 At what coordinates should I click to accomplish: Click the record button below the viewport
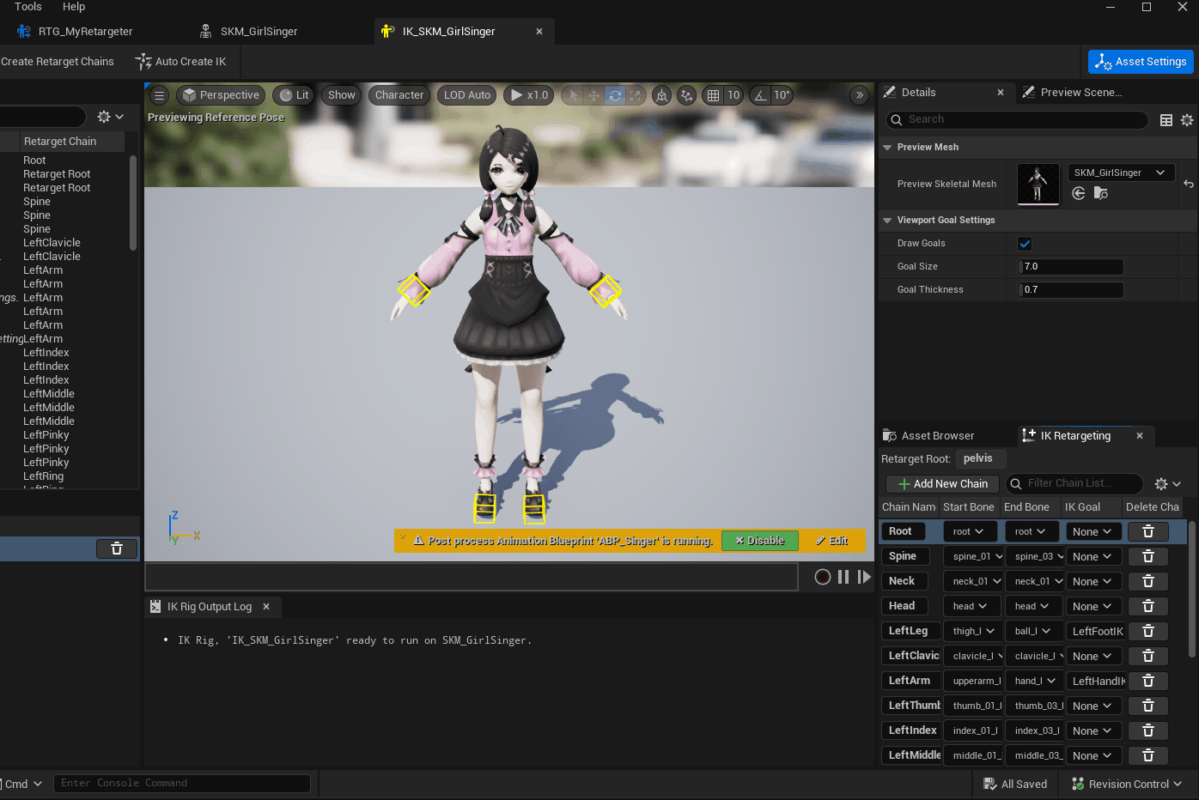point(822,577)
